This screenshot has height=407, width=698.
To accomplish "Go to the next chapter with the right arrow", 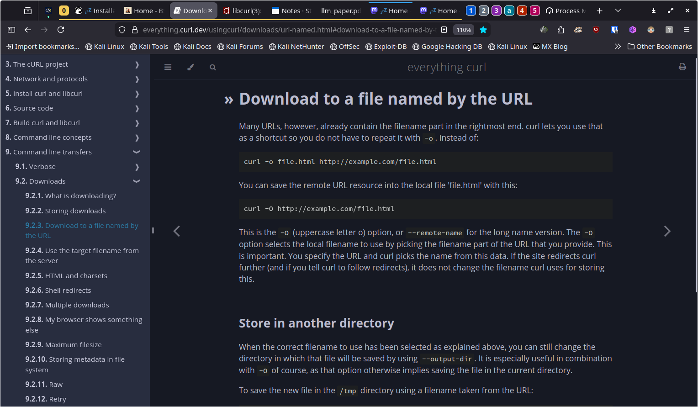I will 667,231.
